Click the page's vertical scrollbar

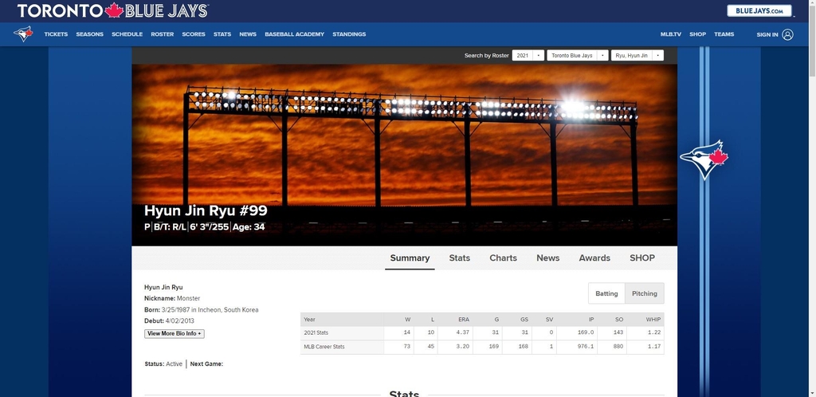point(811,199)
